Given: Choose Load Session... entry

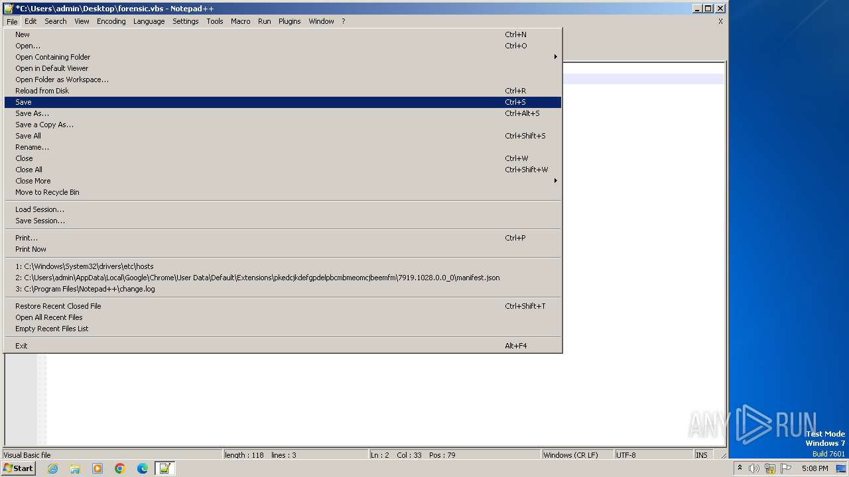Looking at the screenshot, I should pyautogui.click(x=283, y=209).
